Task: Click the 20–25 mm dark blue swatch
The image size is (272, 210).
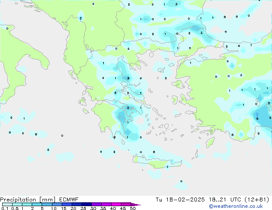Action: (77, 204)
